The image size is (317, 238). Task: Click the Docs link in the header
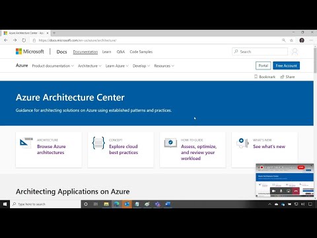[61, 52]
